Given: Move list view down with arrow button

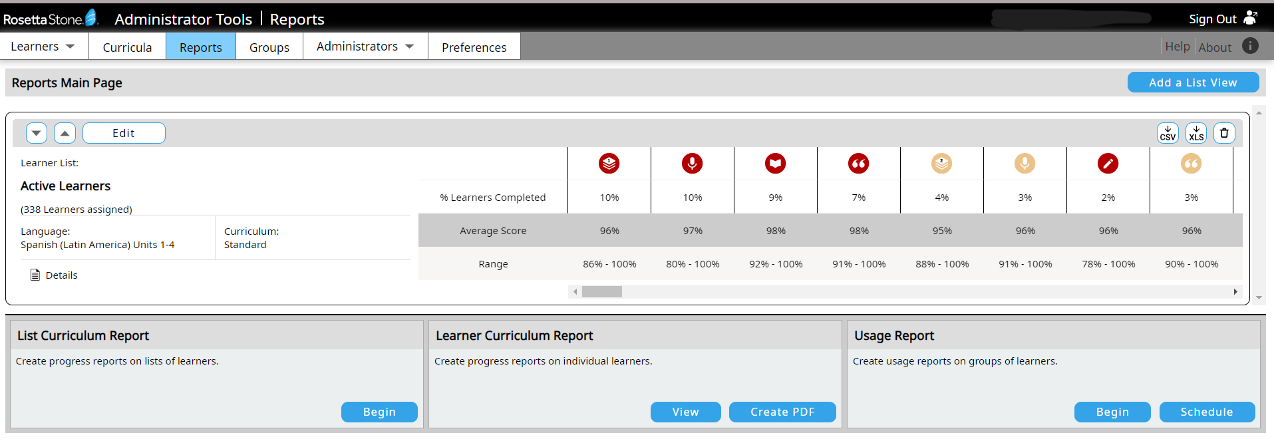Looking at the screenshot, I should (37, 133).
